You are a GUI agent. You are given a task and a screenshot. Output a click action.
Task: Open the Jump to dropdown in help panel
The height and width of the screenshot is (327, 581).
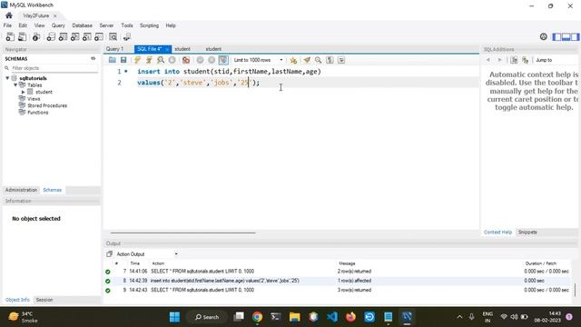556,60
